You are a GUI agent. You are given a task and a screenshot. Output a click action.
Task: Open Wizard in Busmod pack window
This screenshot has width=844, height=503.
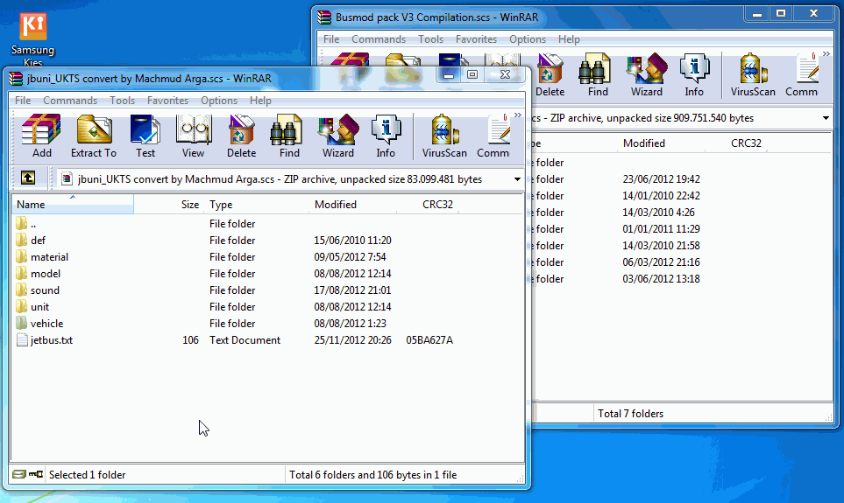pyautogui.click(x=647, y=74)
